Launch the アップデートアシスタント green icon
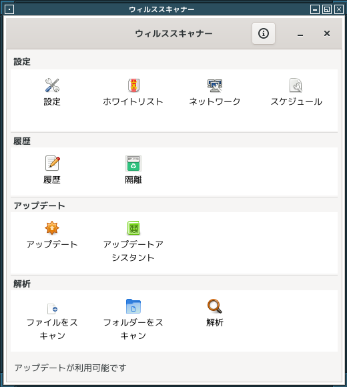The height and width of the screenshot is (387, 347). [x=133, y=228]
